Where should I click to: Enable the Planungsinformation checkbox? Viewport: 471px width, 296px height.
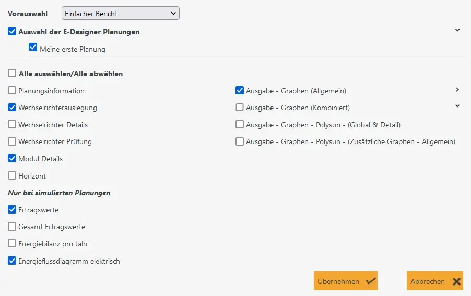tap(12, 90)
